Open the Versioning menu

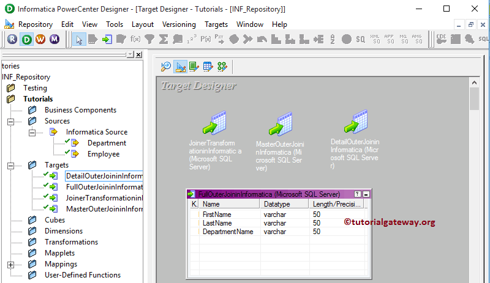(179, 24)
